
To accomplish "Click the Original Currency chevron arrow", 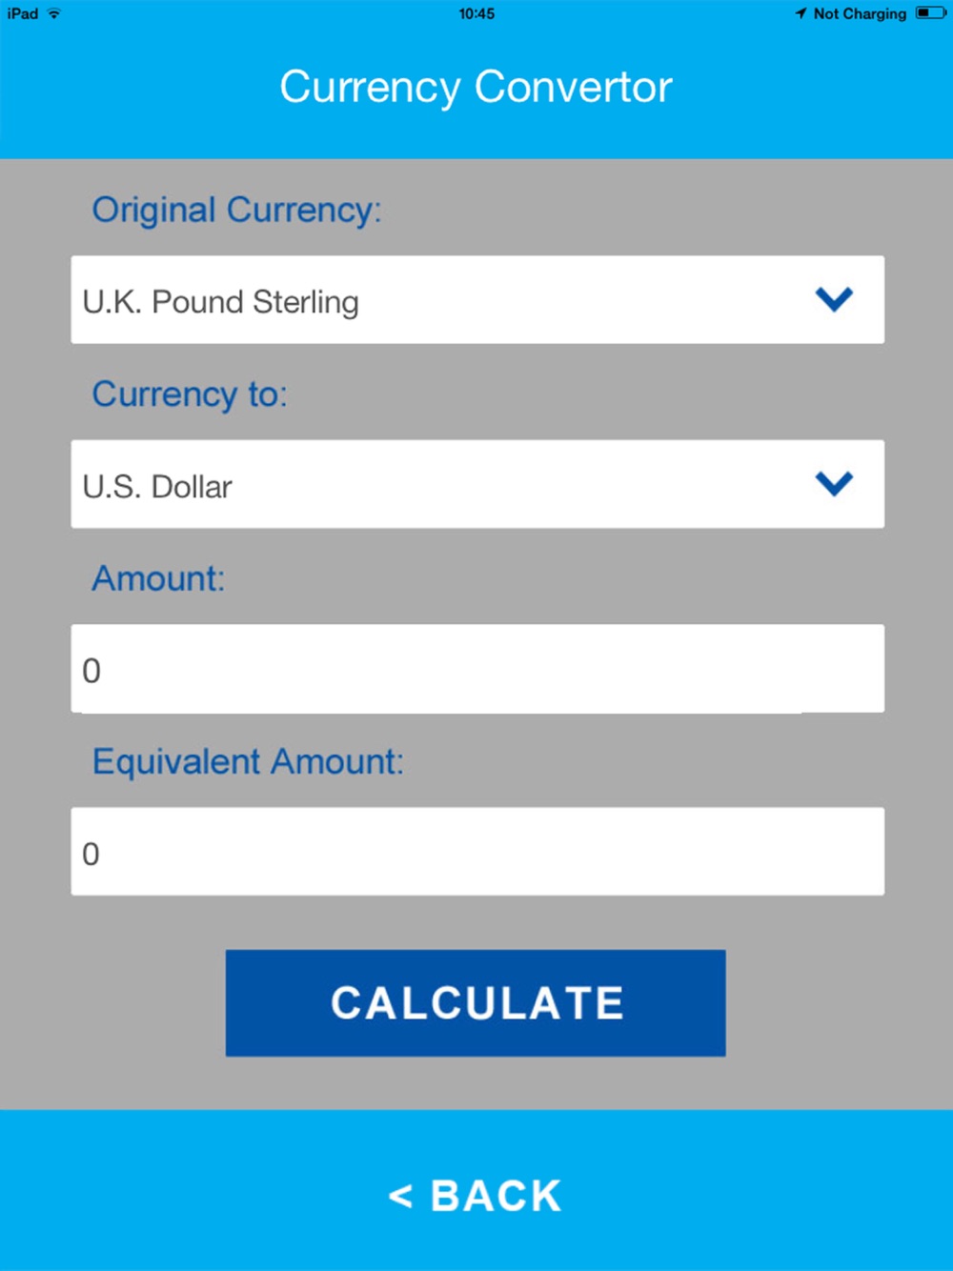I will click(x=834, y=299).
